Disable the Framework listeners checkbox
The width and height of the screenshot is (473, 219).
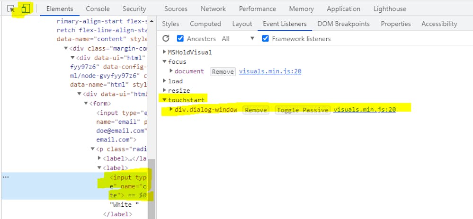pos(266,39)
